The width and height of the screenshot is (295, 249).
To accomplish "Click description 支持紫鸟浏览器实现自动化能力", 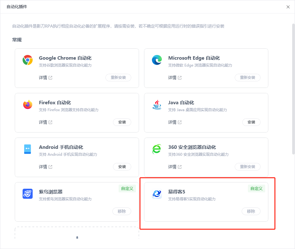I will 65,199.
